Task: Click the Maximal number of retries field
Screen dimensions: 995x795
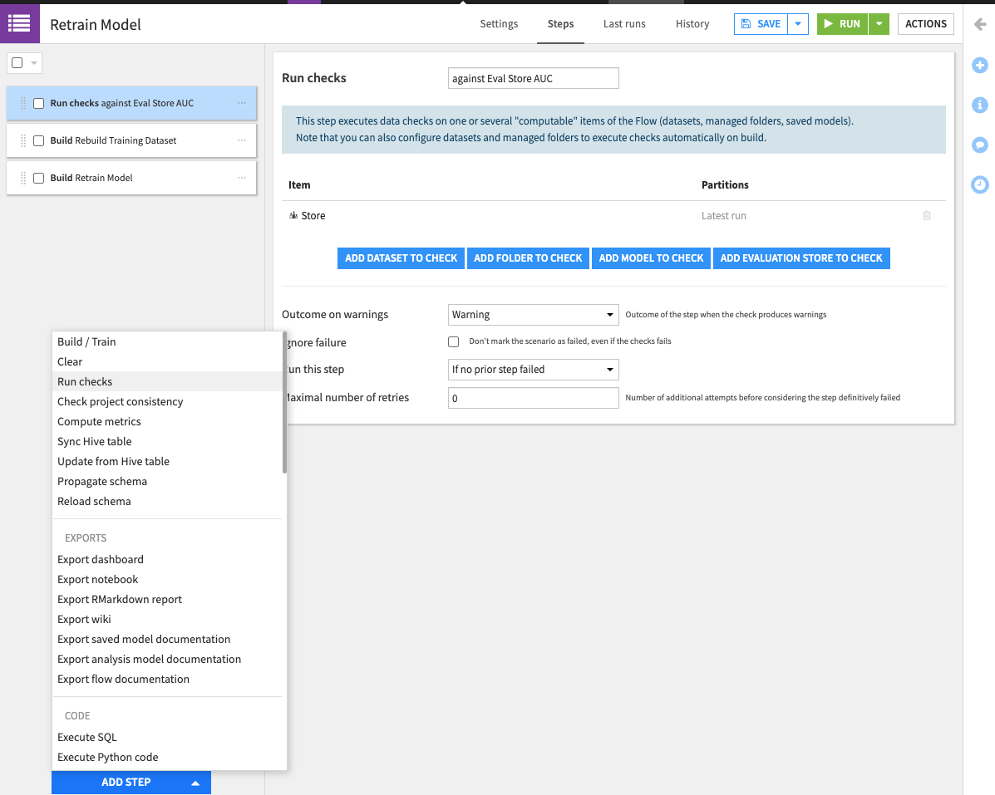Action: pos(533,398)
